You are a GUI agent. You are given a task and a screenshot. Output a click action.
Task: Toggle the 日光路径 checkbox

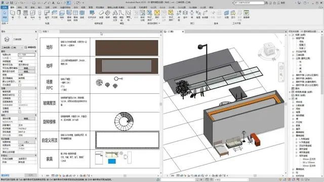pyautogui.click(x=20, y=85)
